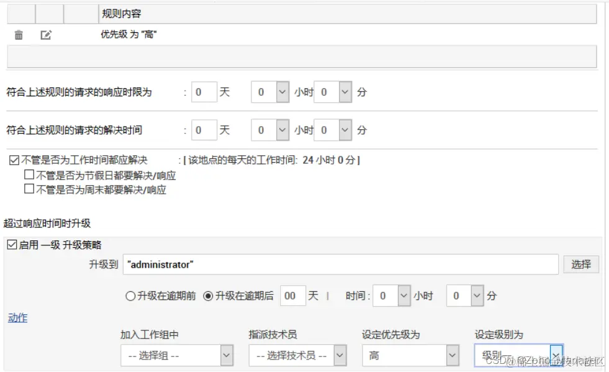This screenshot has height=372, width=609.
Task: Enable 不管是否为节假日都要解决/响应 checkbox
Action: (29, 175)
